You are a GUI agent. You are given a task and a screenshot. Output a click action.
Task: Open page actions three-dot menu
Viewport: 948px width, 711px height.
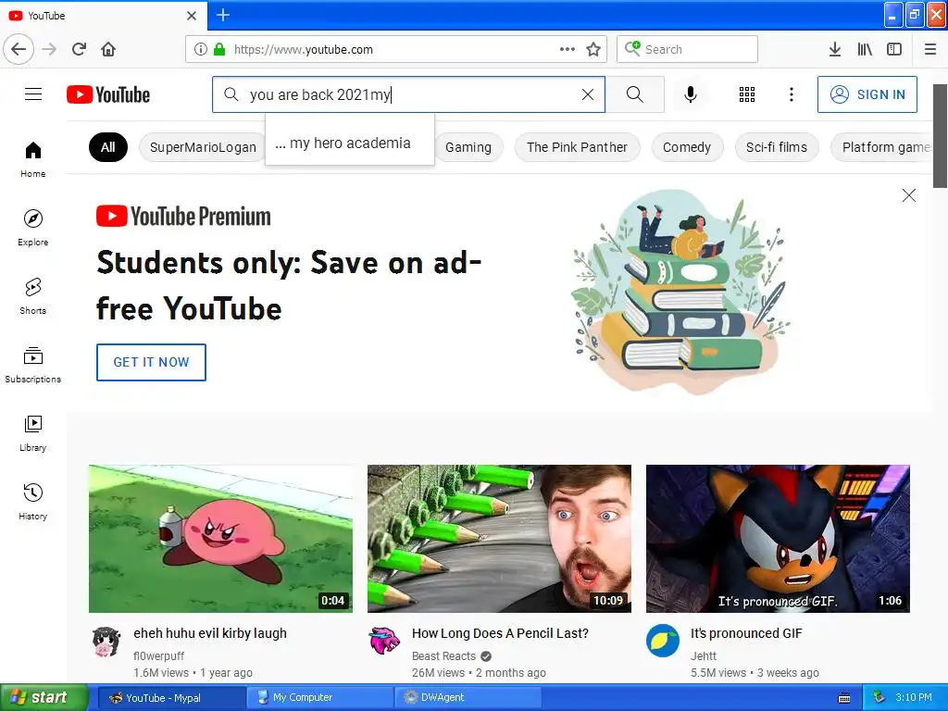coord(568,49)
